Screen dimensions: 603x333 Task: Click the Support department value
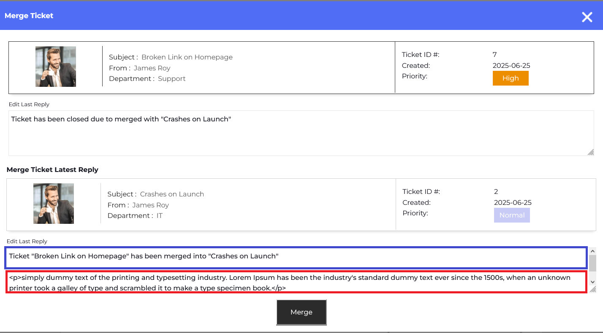click(x=171, y=79)
